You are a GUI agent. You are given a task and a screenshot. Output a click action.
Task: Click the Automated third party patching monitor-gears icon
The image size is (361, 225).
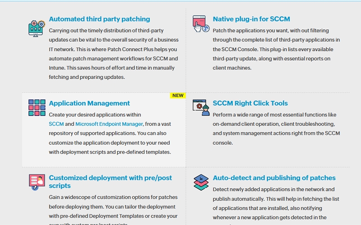click(37, 28)
